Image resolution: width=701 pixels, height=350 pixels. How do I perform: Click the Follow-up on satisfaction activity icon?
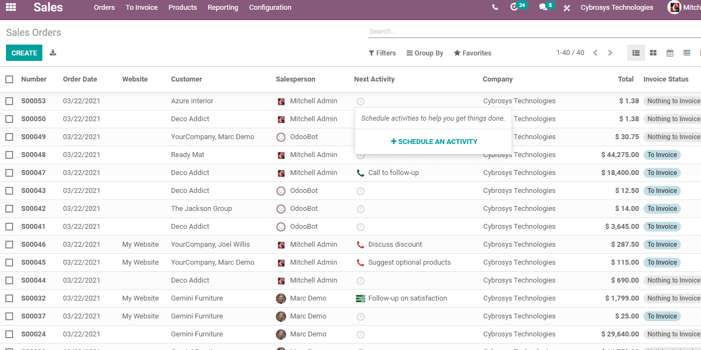point(361,298)
